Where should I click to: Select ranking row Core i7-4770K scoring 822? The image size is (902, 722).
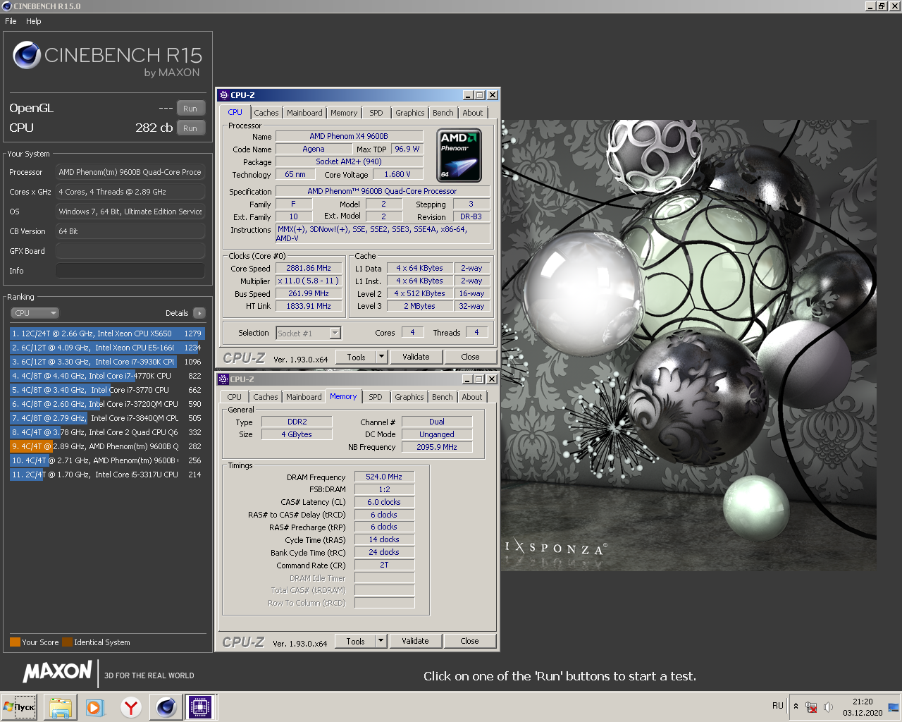pos(107,376)
